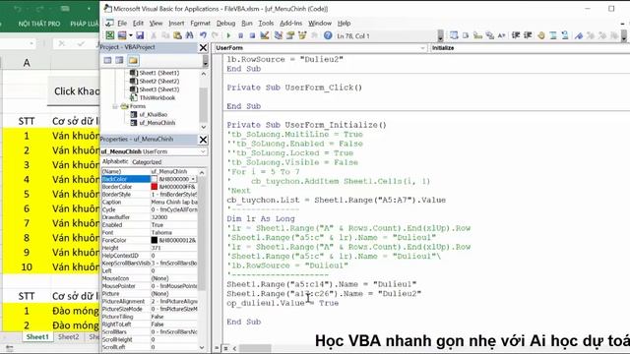
Task: Open standard toolbar options arrow
Action: [x=440, y=36]
